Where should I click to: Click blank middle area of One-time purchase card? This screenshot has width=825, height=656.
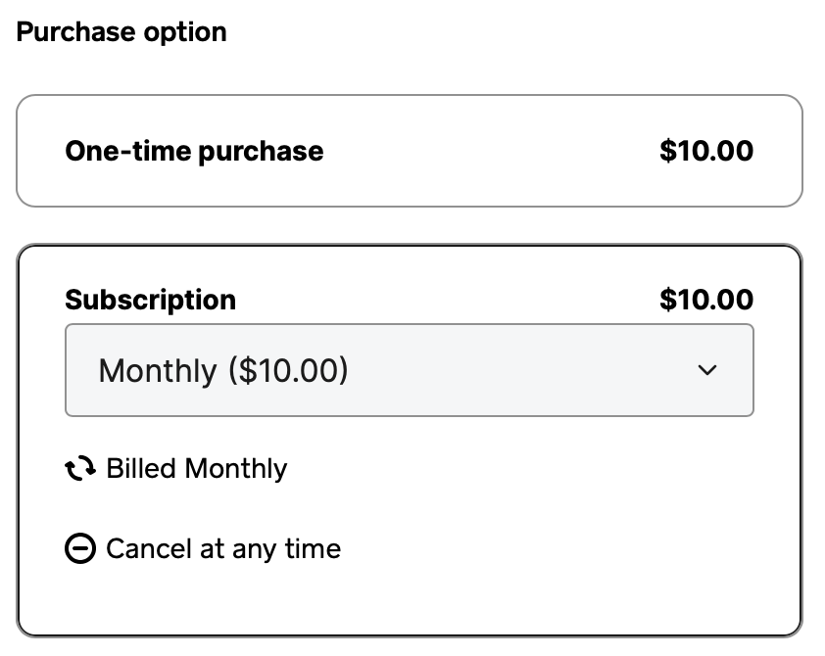click(490, 151)
